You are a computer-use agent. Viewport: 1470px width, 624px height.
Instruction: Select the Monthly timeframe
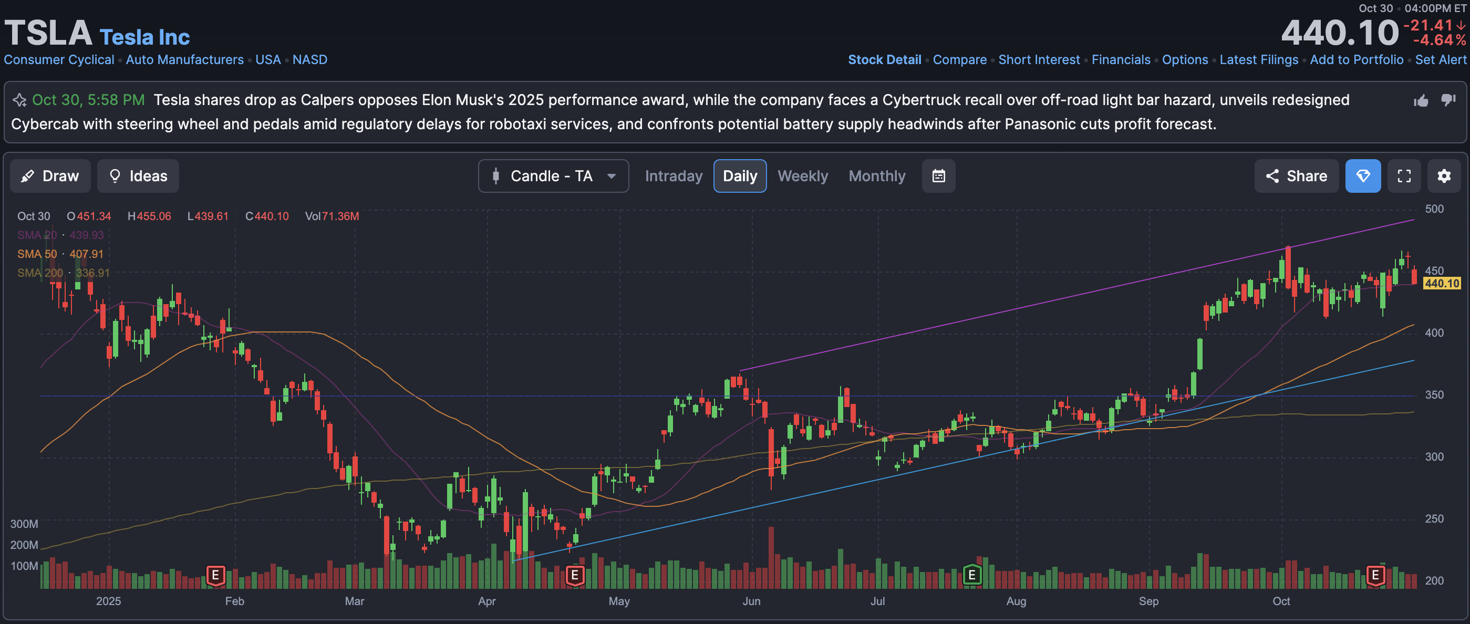click(876, 175)
